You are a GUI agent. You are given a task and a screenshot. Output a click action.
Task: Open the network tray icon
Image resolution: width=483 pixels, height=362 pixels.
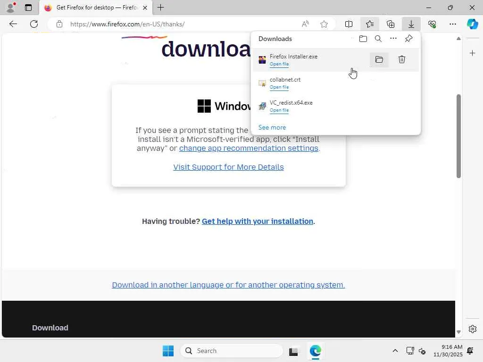pos(410,351)
